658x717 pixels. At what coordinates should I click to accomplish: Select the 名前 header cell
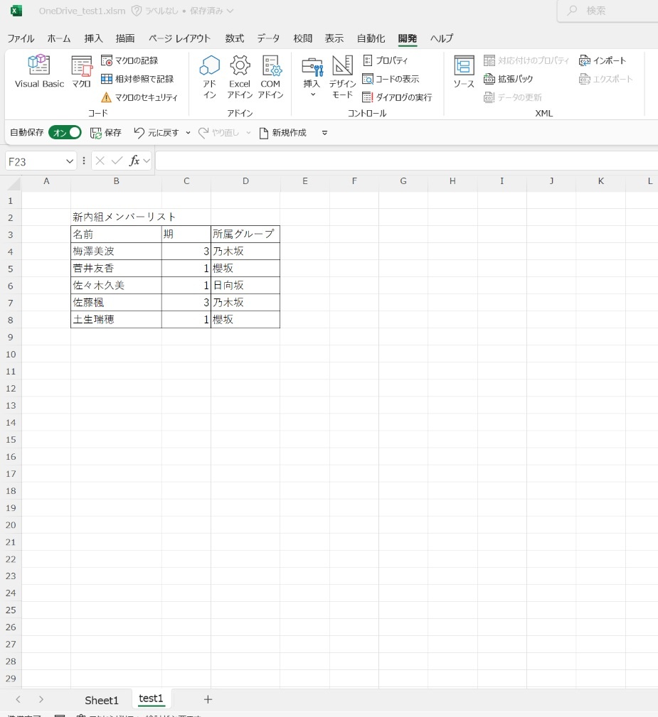click(x=117, y=234)
